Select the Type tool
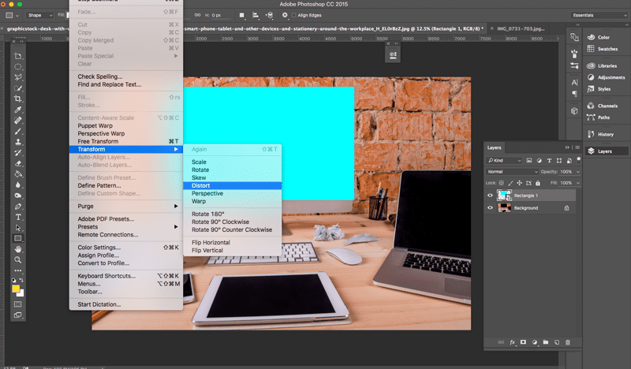Image resolution: width=631 pixels, height=369 pixels. [18, 217]
